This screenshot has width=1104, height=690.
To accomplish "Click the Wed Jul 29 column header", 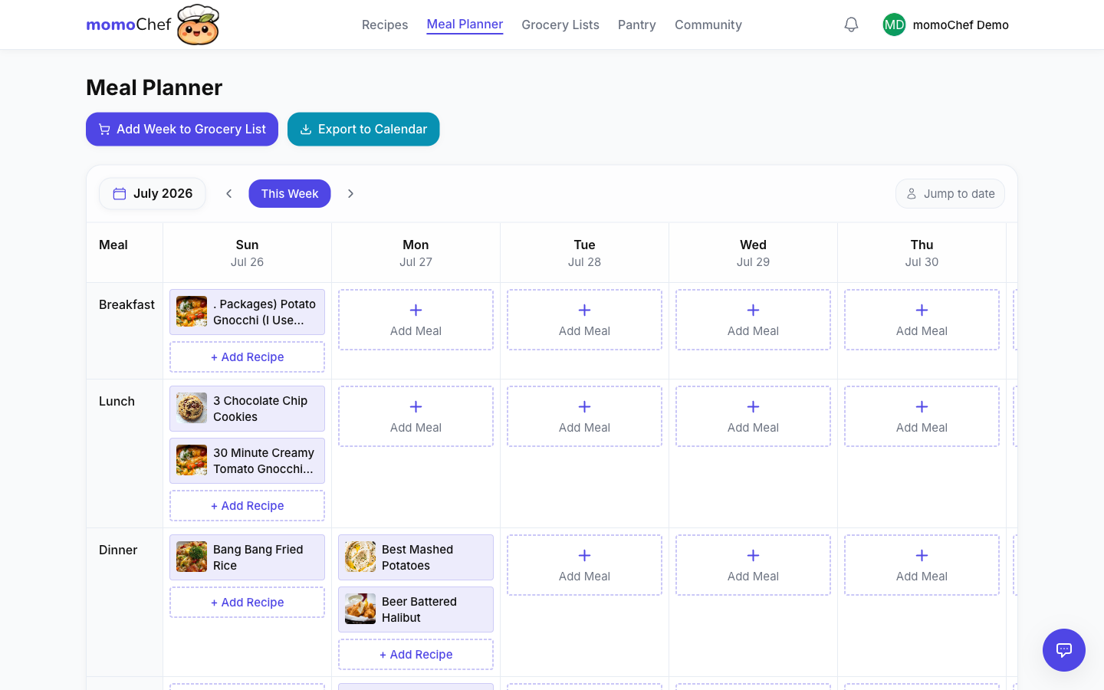I will [753, 253].
